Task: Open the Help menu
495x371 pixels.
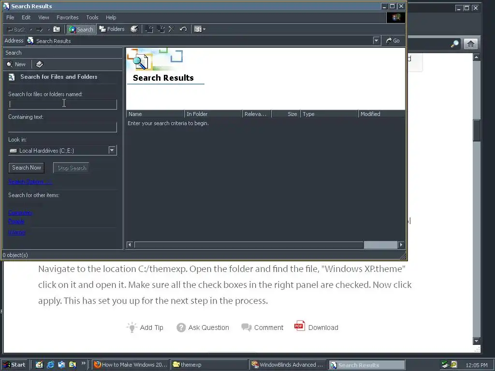Action: coord(111,17)
